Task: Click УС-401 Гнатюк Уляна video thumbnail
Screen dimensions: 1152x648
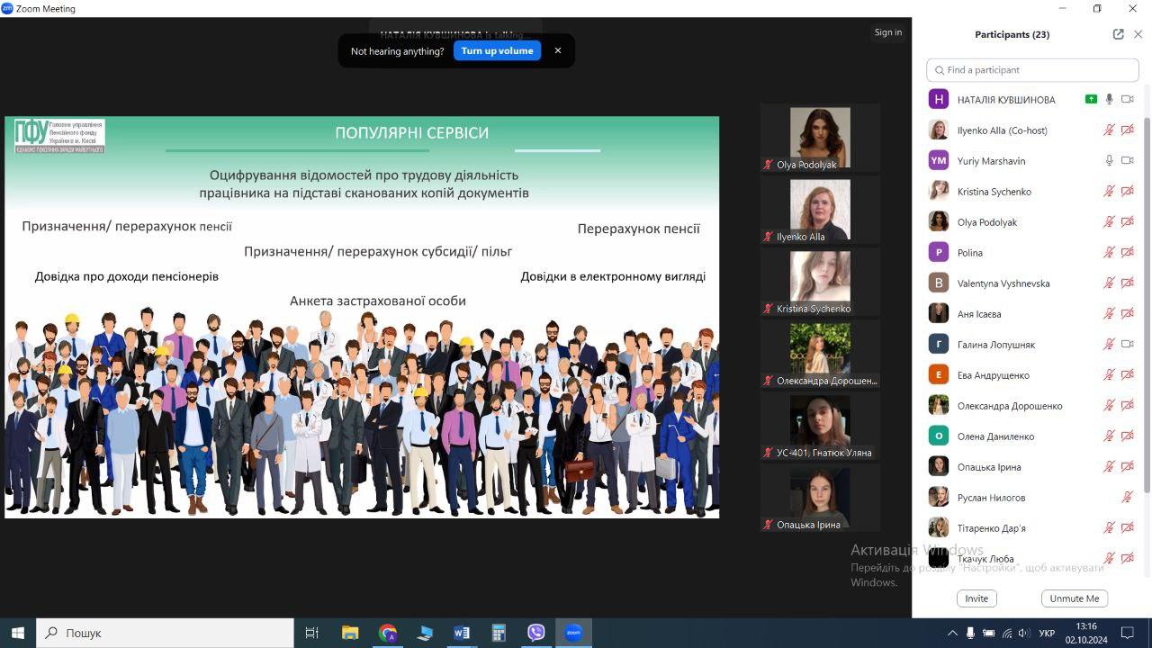Action: coord(820,426)
